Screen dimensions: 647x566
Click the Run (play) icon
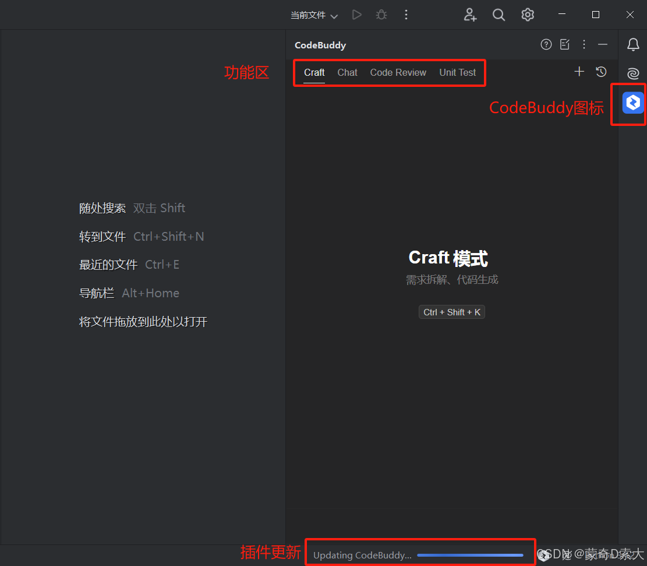357,15
